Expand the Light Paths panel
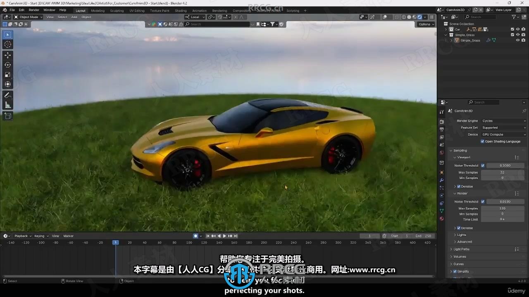 pyautogui.click(x=461, y=249)
